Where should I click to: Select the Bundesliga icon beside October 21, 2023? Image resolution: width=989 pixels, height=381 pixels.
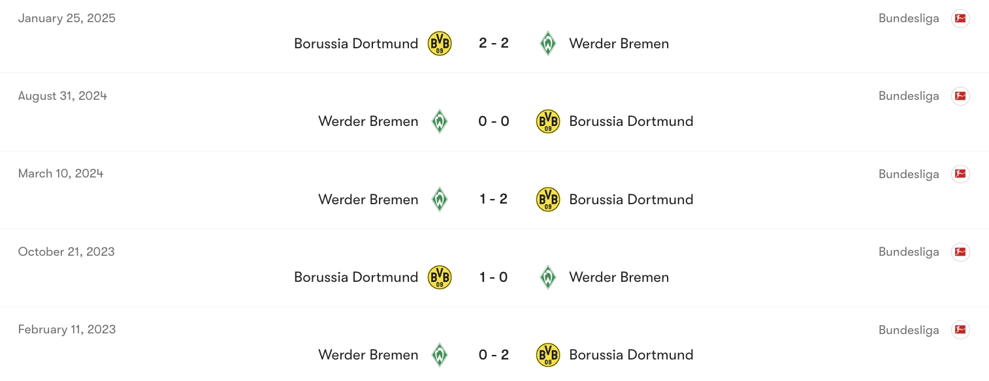[x=960, y=252]
